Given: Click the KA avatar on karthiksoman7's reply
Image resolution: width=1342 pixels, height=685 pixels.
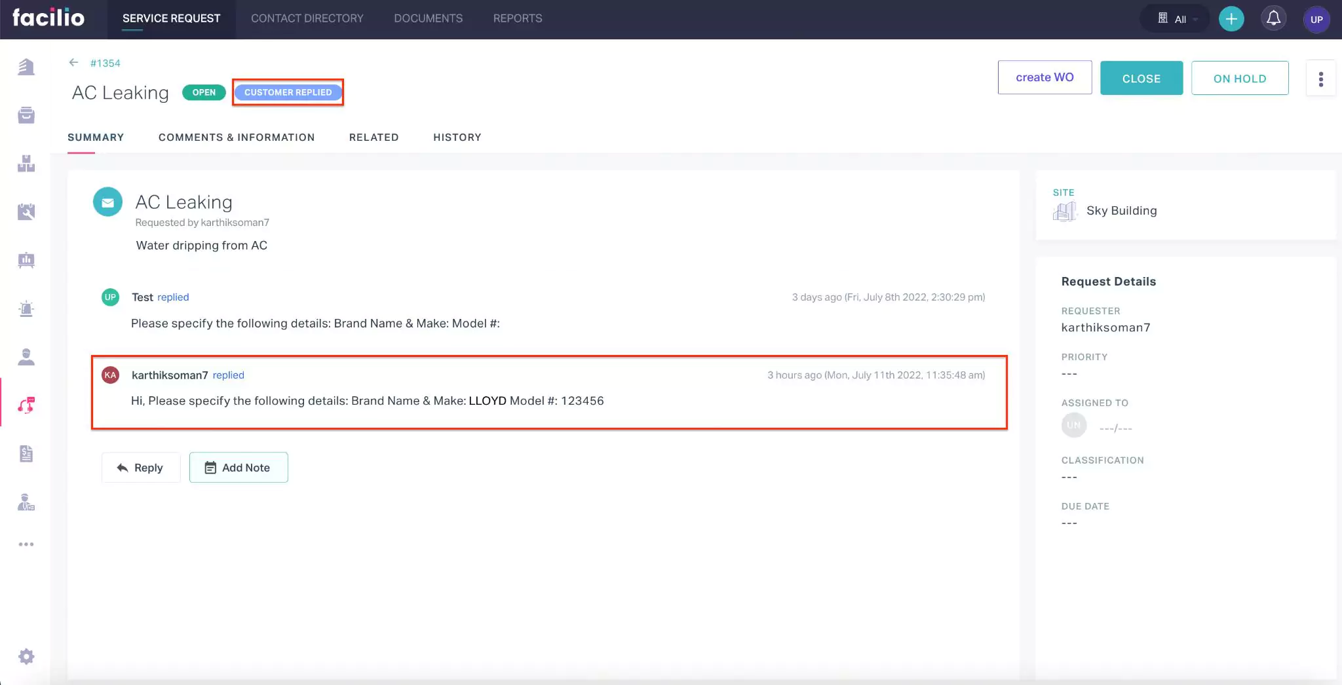Looking at the screenshot, I should tap(110, 375).
